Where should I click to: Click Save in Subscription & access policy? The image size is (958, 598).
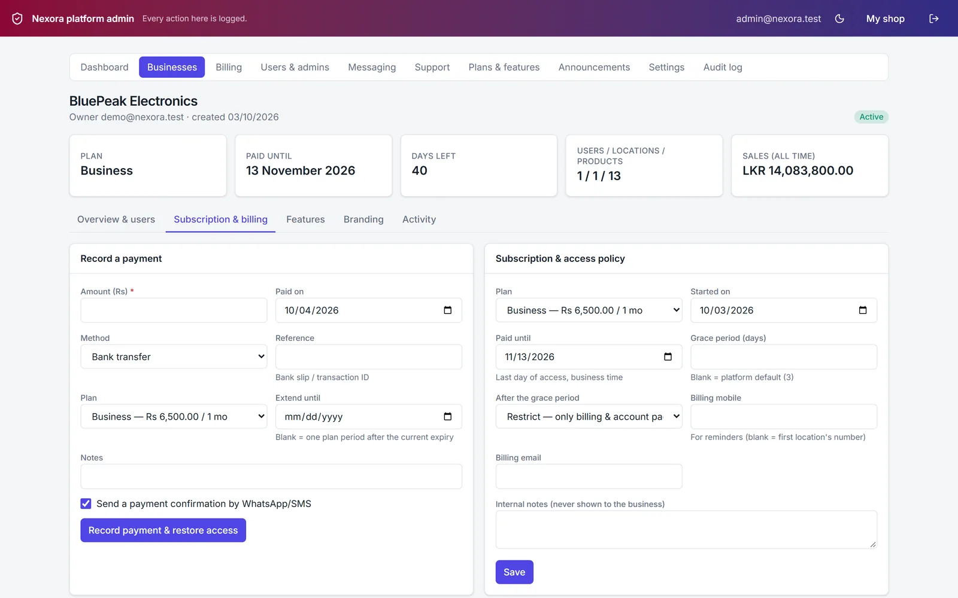coord(514,572)
